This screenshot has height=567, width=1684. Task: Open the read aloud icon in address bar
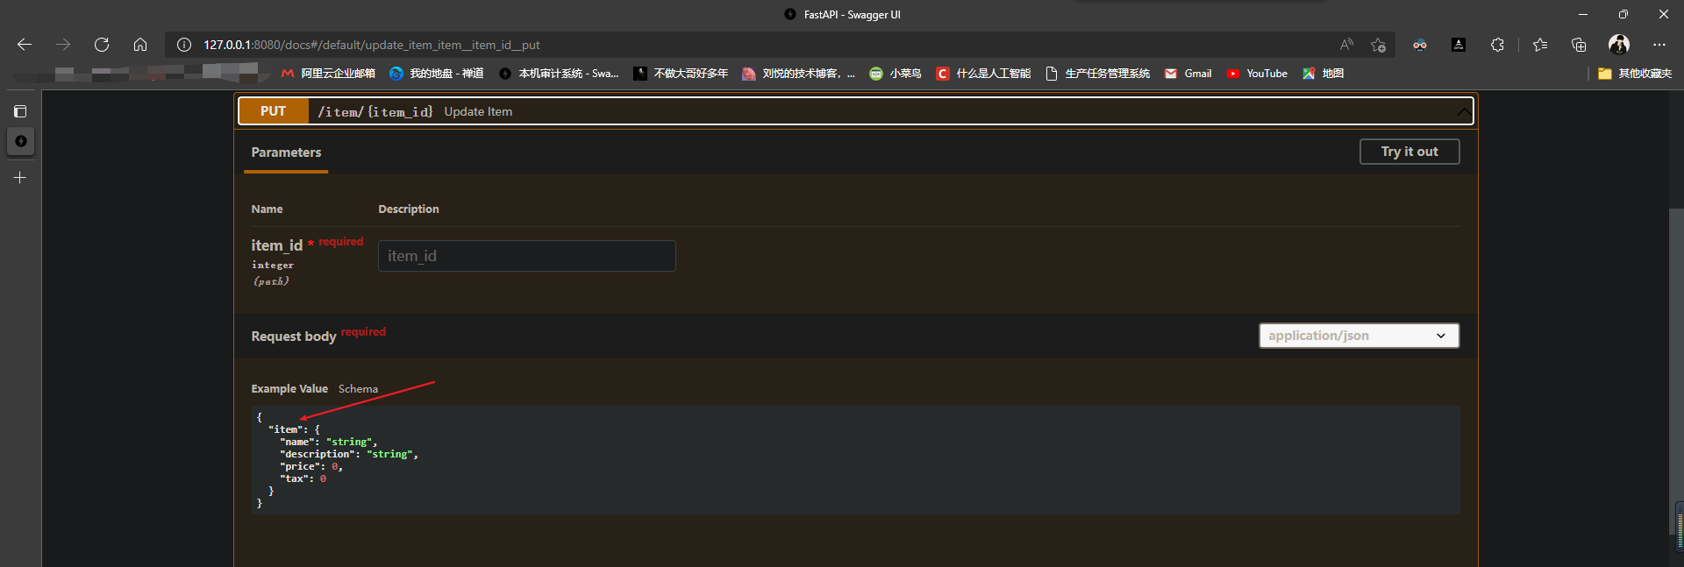(x=1346, y=45)
